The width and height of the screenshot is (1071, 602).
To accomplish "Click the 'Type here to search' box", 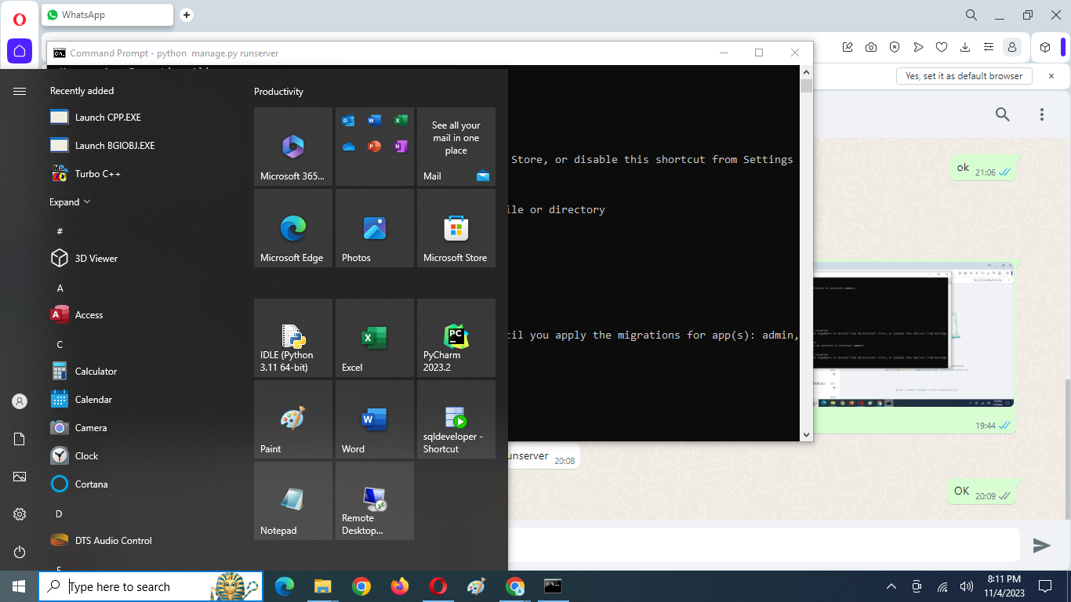I will coord(133,586).
